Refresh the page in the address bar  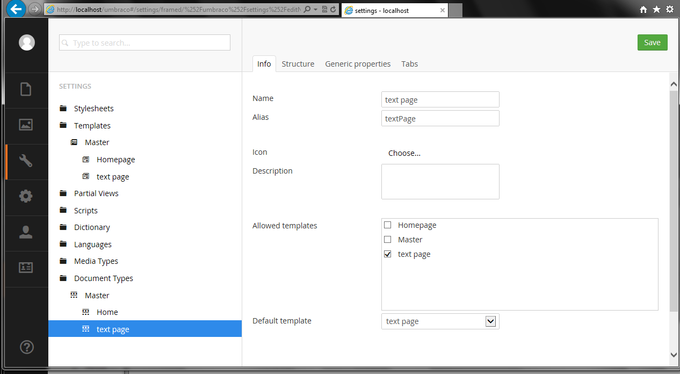click(333, 10)
